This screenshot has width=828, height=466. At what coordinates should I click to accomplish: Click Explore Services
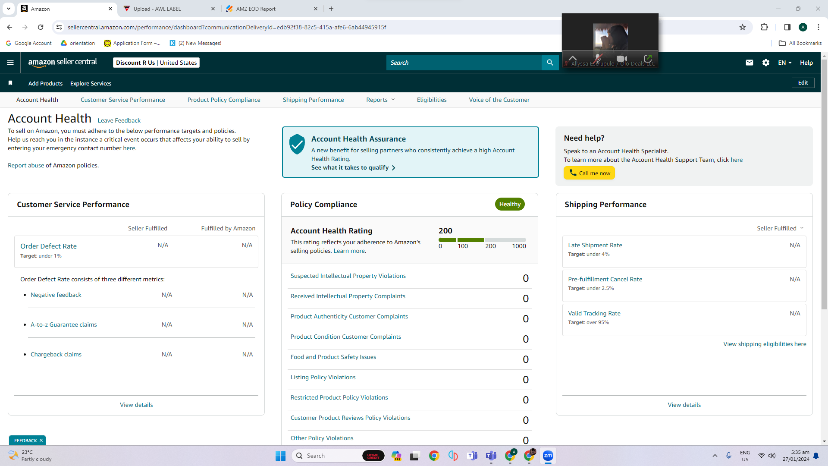tap(91, 83)
